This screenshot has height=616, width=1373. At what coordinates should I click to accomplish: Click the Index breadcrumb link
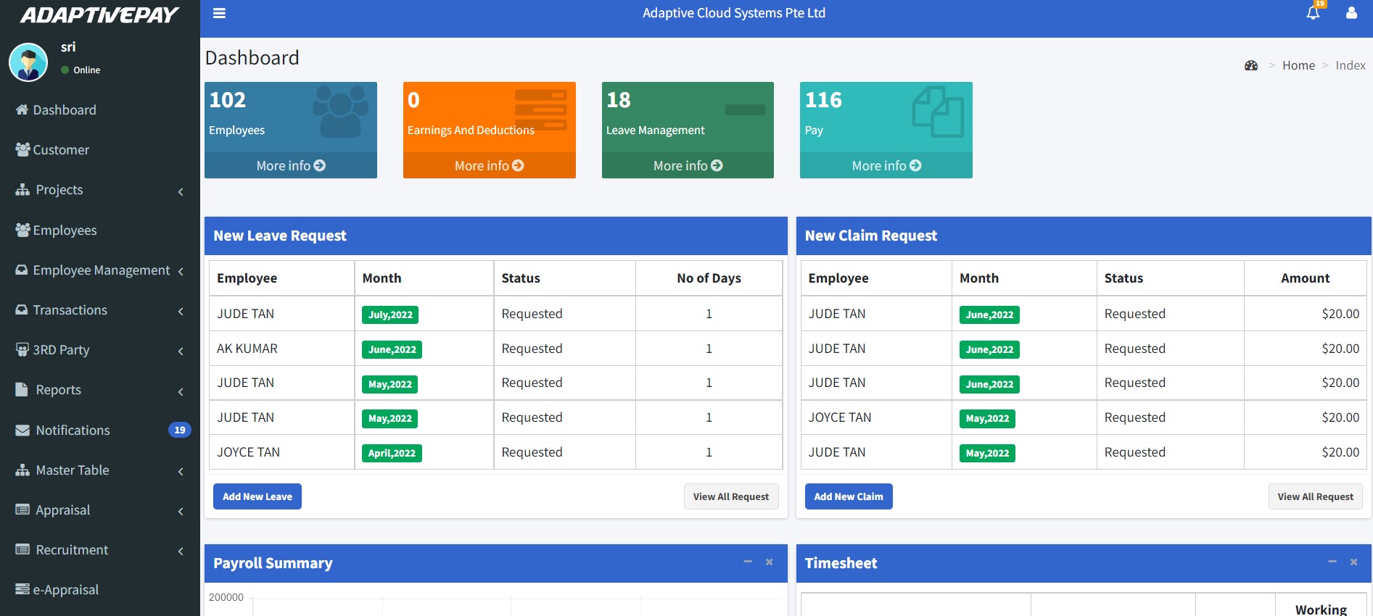(x=1351, y=65)
